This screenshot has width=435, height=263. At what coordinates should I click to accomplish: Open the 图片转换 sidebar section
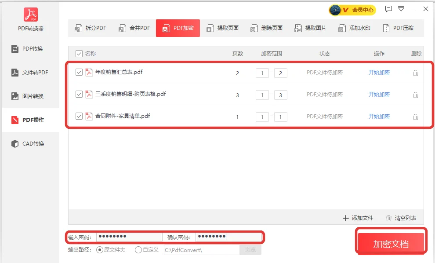pyautogui.click(x=30, y=96)
